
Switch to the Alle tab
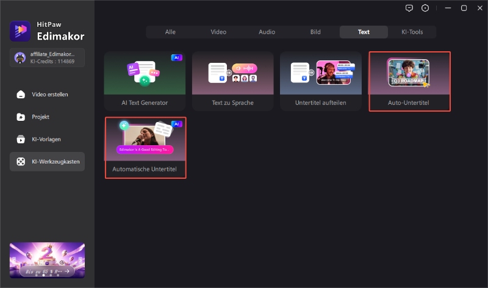pyautogui.click(x=170, y=32)
